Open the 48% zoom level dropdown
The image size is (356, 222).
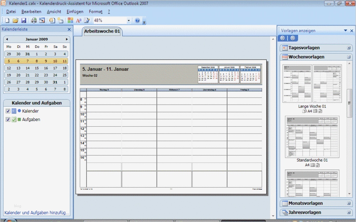coord(129,20)
